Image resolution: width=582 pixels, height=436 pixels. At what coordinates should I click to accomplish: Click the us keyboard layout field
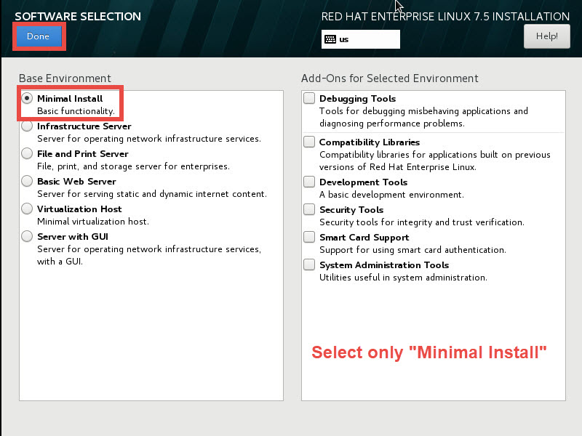[x=368, y=39]
